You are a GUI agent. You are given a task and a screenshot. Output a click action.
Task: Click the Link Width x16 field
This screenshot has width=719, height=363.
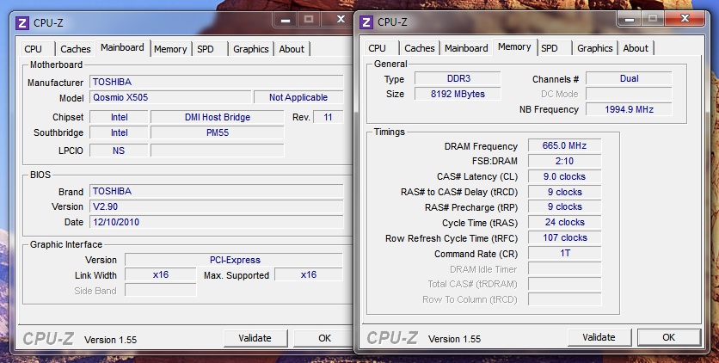[x=161, y=275]
